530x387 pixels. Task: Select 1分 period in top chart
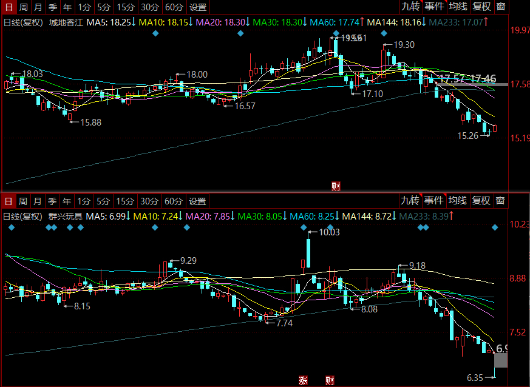84,7
